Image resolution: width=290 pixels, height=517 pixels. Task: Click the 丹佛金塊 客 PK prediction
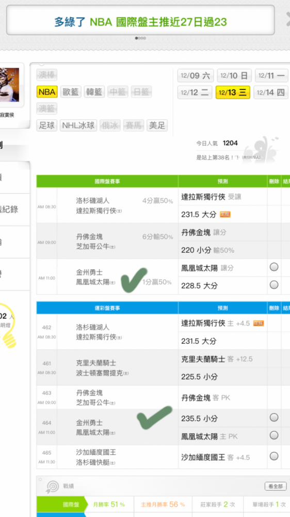(206, 398)
